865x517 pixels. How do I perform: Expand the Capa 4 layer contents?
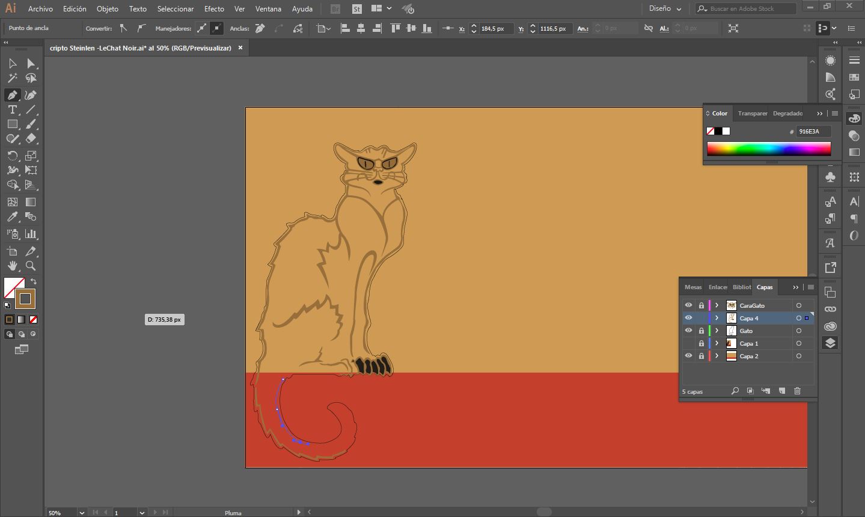pyautogui.click(x=717, y=318)
